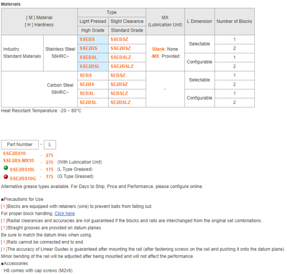Image resolution: width=287 pixels, height=274 pixels.
Task: Open the 'Click here' block handling link
Action: pos(65,213)
